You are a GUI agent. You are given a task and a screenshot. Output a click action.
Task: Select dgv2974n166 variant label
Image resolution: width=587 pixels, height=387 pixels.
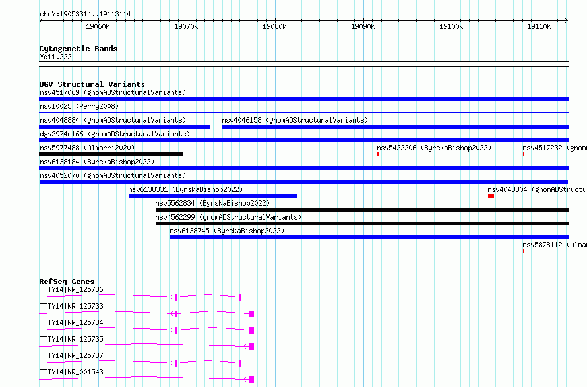tap(115, 134)
